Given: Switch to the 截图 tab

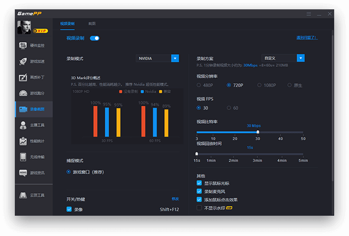Looking at the screenshot, I should (92, 24).
